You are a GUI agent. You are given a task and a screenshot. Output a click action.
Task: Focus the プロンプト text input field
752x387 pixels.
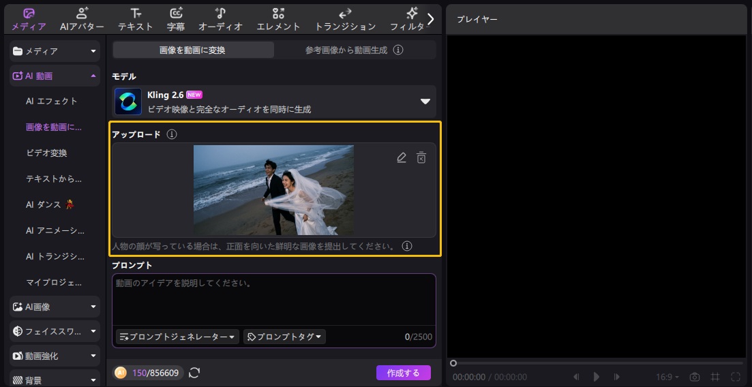tap(274, 300)
